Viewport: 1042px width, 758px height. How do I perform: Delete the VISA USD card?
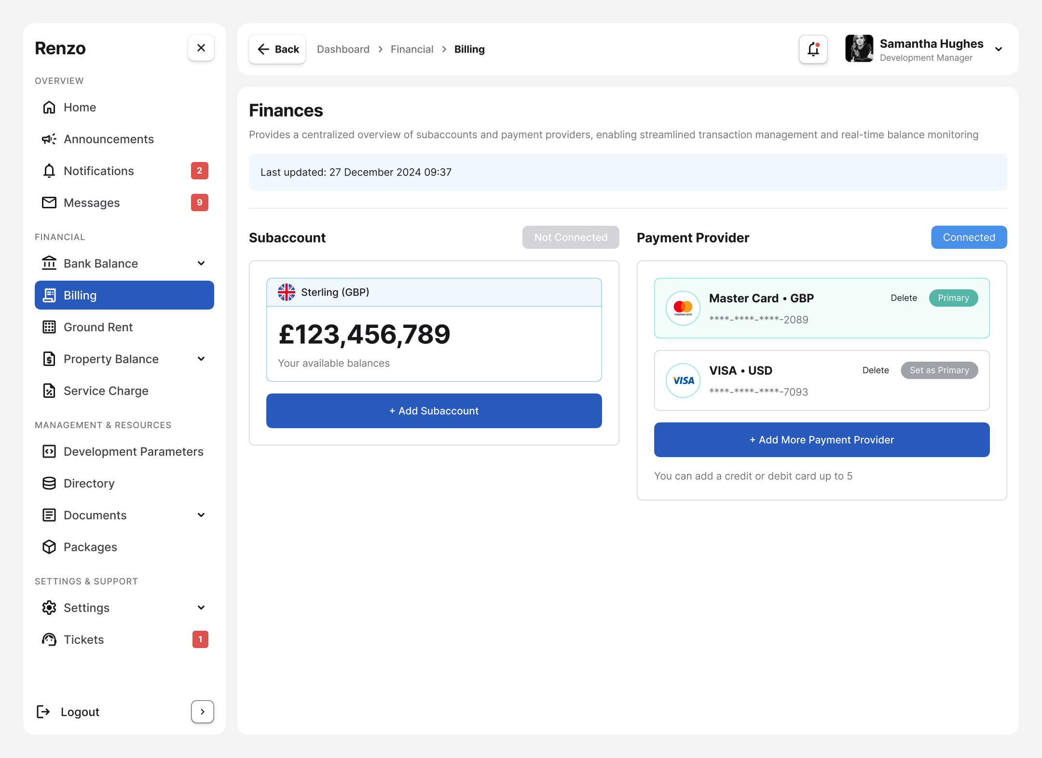[876, 370]
